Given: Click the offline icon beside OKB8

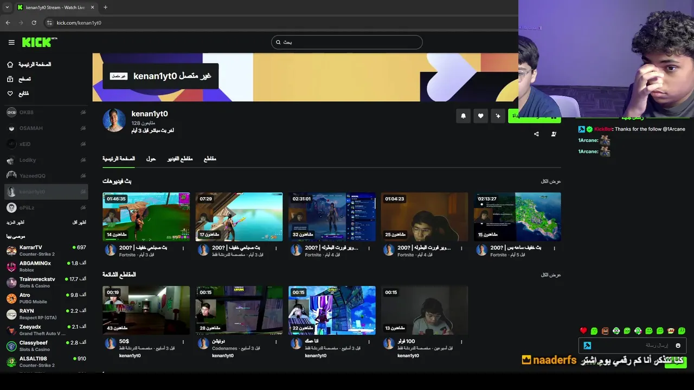Looking at the screenshot, I should point(83,113).
